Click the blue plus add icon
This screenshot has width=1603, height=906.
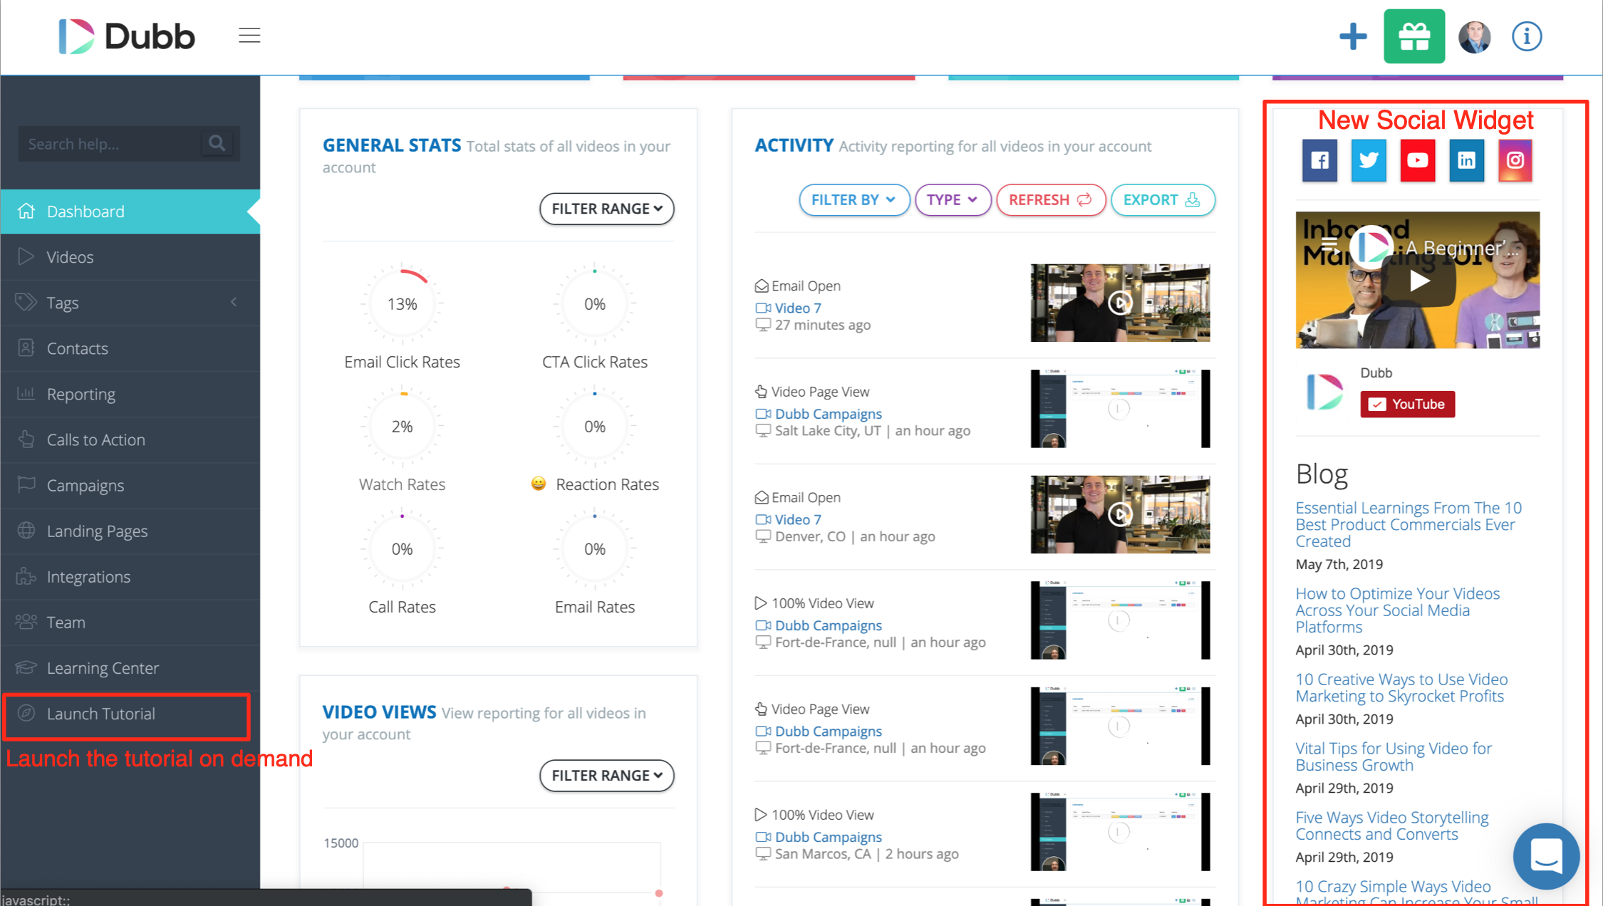[1352, 36]
